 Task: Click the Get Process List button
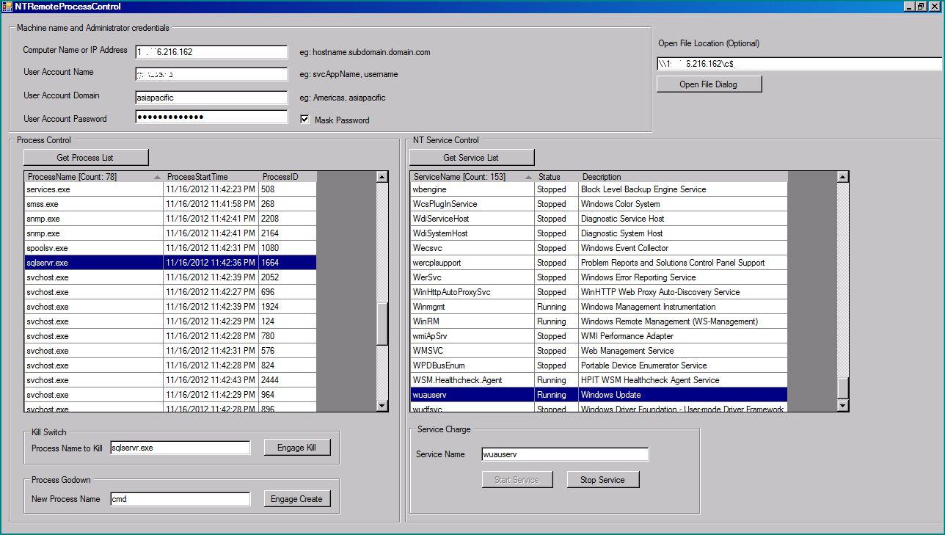(x=86, y=158)
